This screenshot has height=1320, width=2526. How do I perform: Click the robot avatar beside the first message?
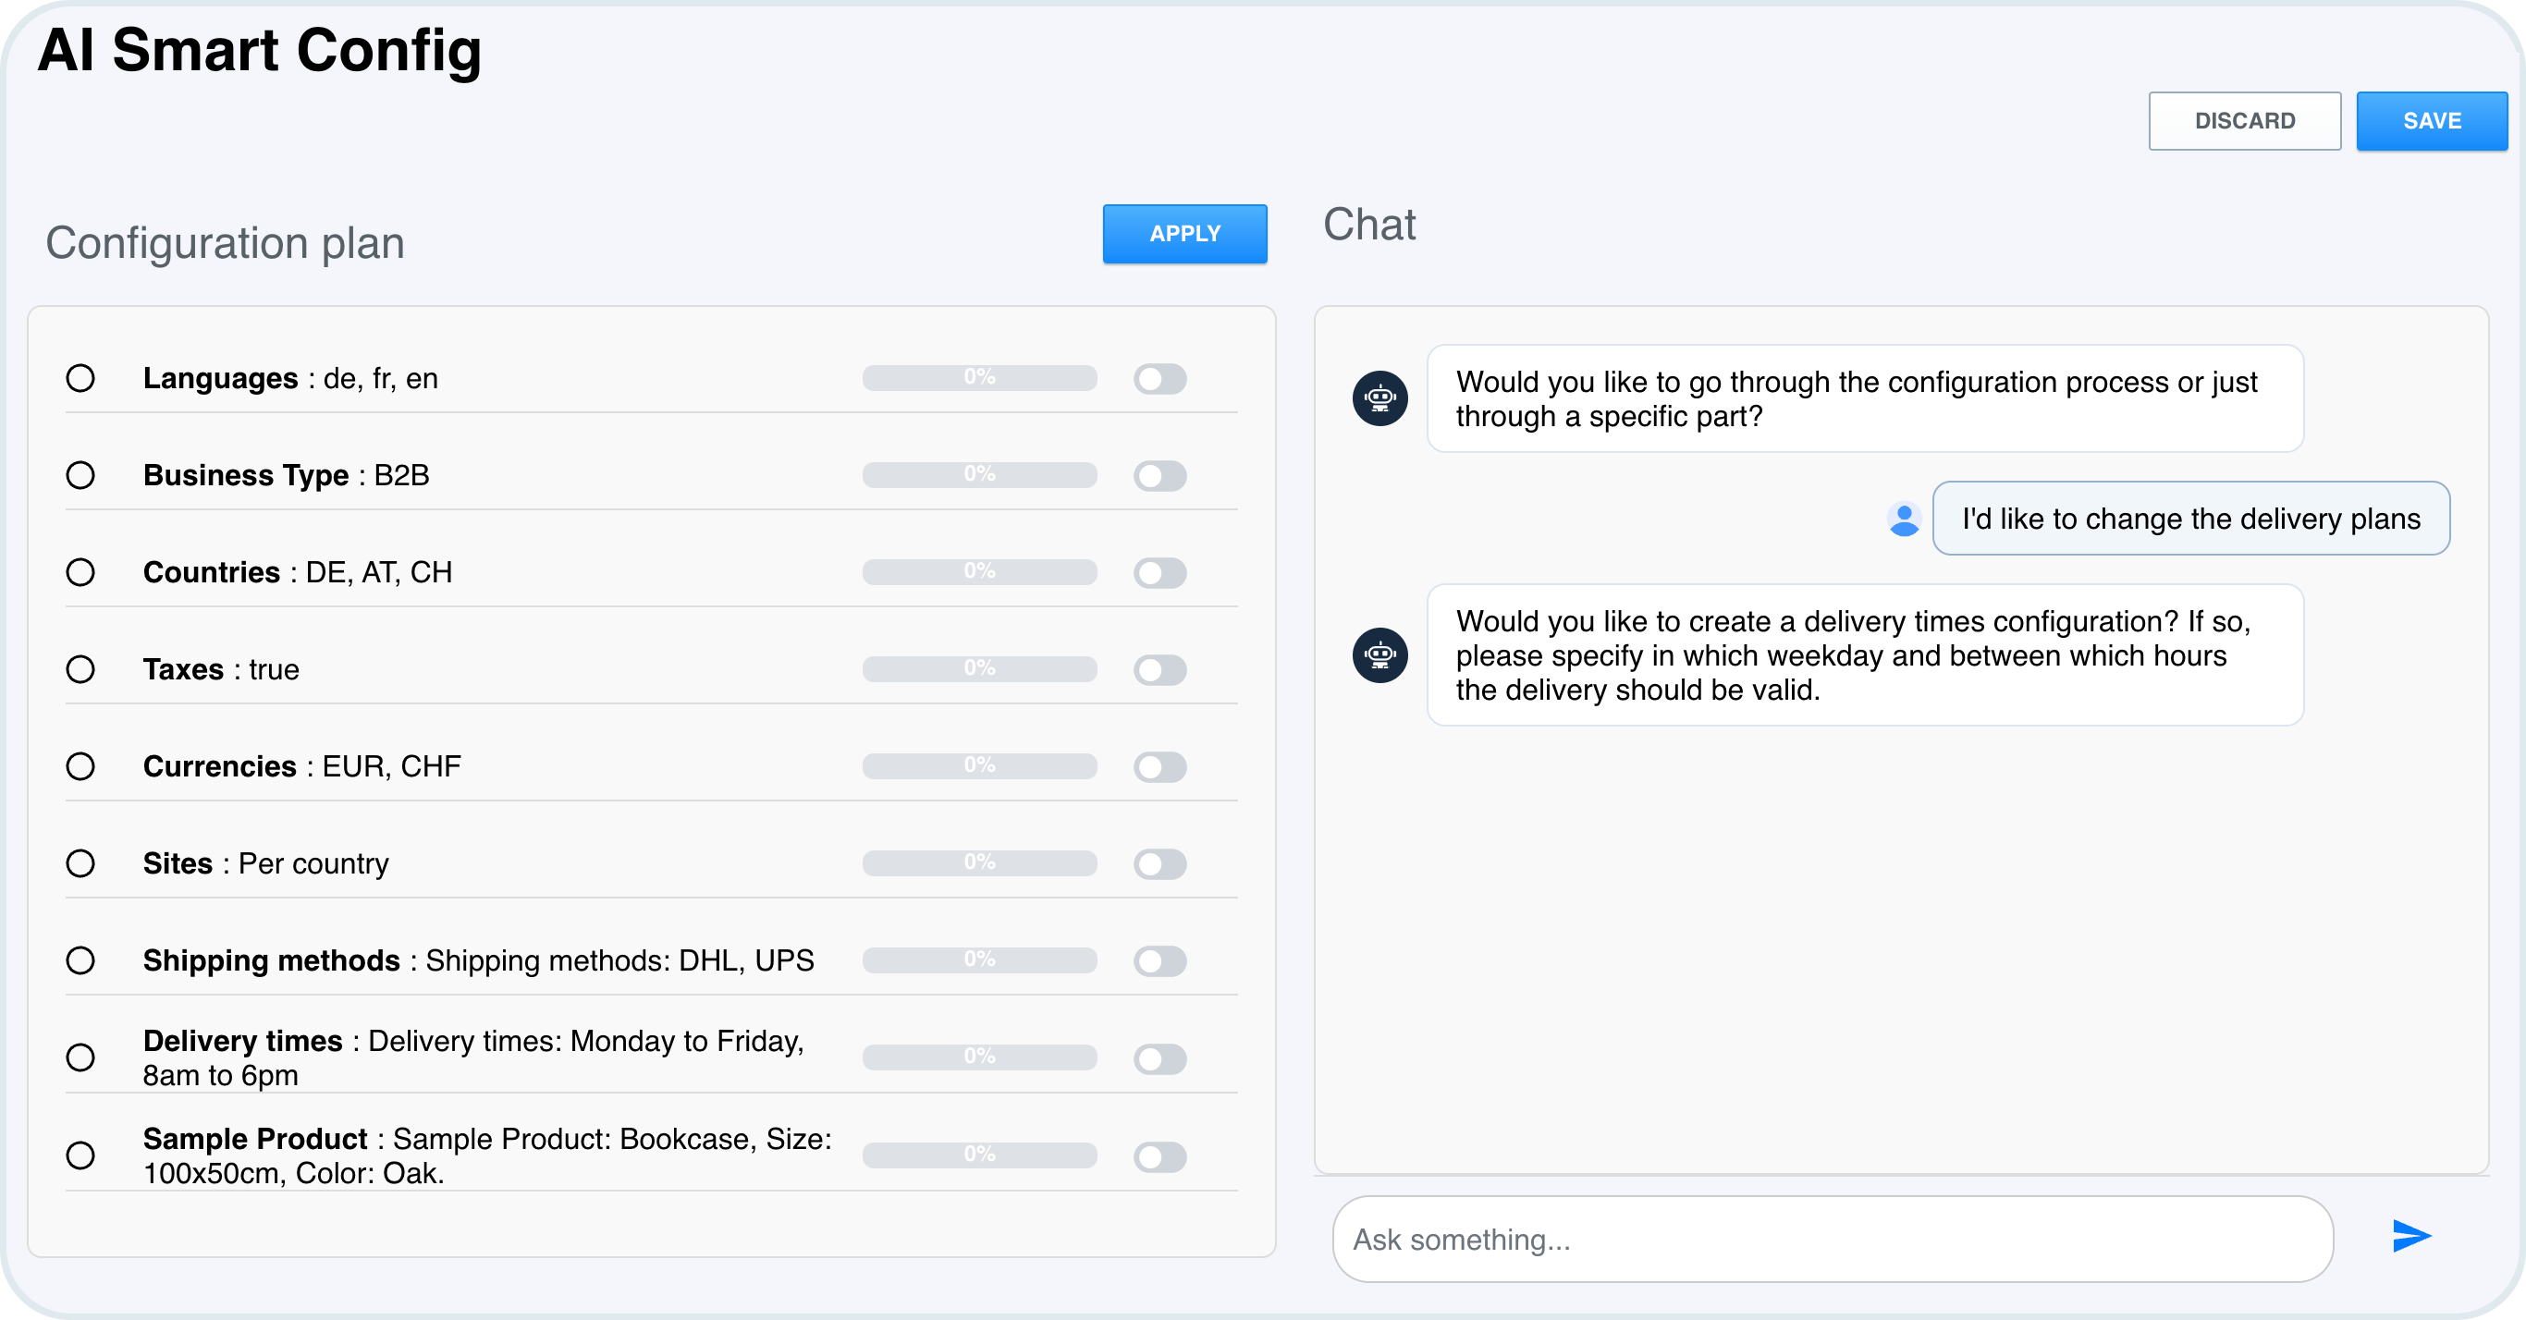tap(1380, 398)
